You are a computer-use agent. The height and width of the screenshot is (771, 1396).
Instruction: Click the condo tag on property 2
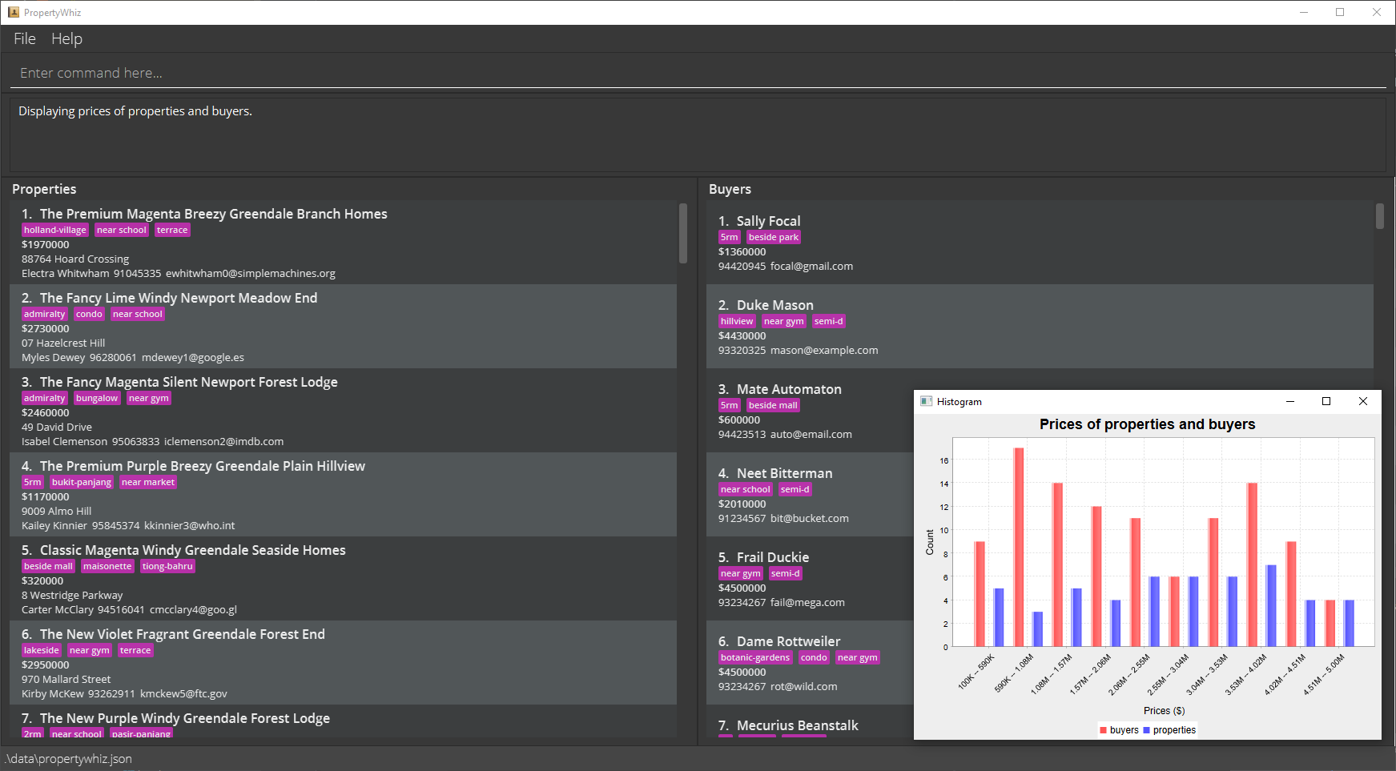coord(89,314)
